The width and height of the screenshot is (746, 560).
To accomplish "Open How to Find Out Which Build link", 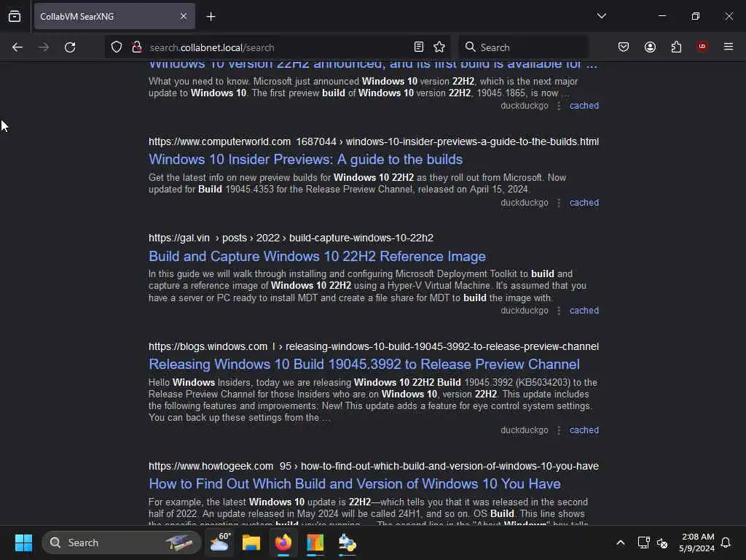I will pyautogui.click(x=355, y=484).
